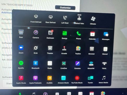Screen dimensions: 127x95
Task: Open the Bluetooth media source
Action: point(35,65)
